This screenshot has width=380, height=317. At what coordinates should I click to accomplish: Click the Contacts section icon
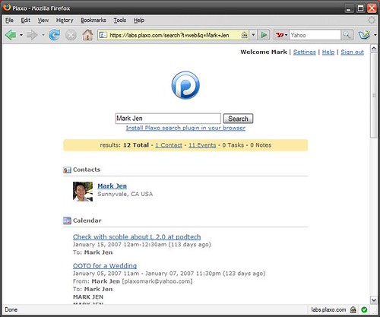(x=67, y=170)
